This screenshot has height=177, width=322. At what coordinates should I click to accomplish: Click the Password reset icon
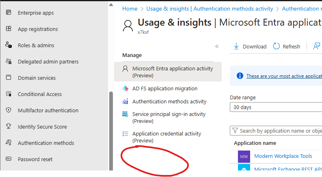coord(9,159)
